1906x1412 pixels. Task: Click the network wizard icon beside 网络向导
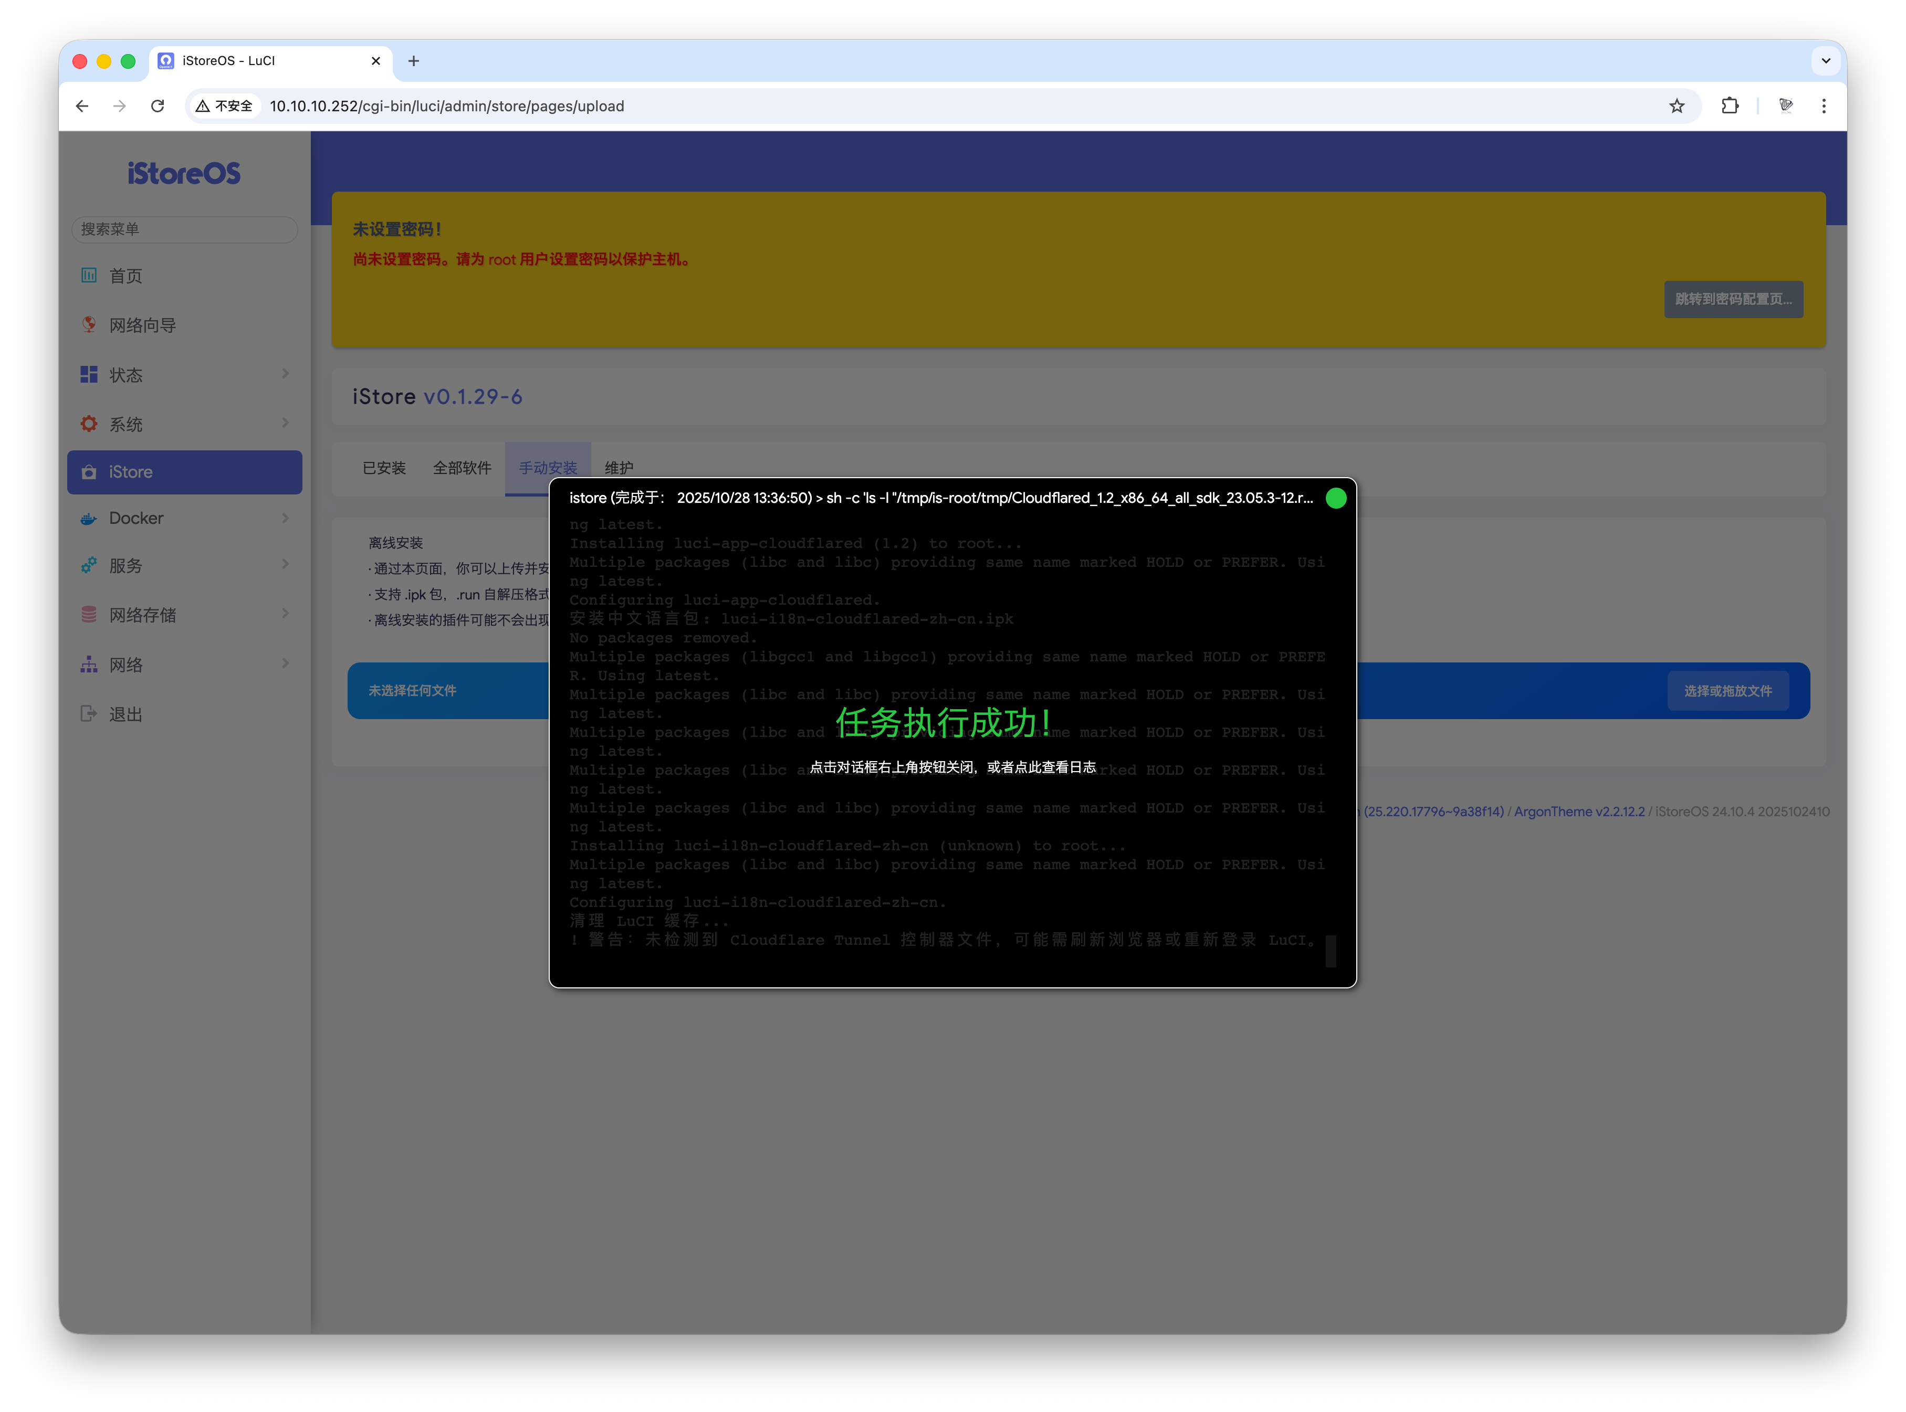click(89, 325)
